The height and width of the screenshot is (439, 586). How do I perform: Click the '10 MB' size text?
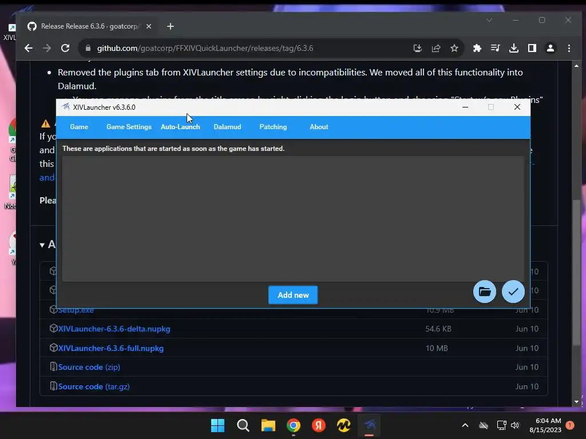437,348
